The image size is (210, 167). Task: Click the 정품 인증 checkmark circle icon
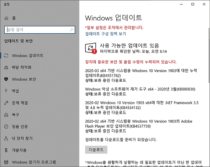pos(6,126)
